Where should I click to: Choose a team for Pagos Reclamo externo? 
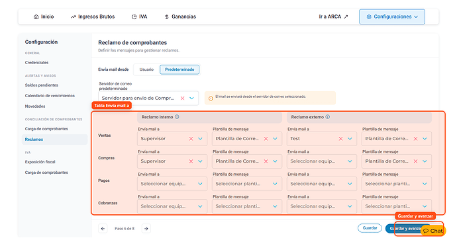coord(322,184)
